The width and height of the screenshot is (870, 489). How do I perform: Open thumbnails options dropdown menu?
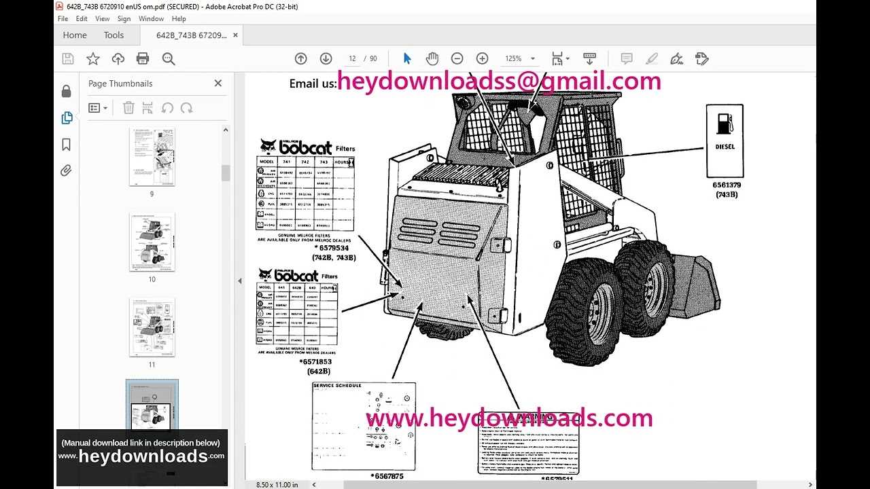point(98,107)
